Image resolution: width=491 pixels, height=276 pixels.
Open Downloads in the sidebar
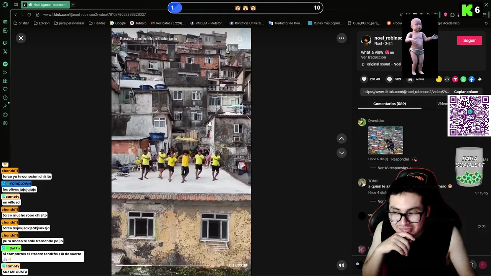point(5,106)
